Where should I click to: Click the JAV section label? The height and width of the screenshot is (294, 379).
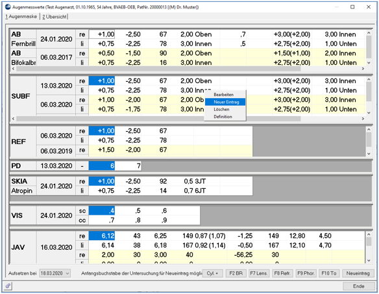point(23,247)
